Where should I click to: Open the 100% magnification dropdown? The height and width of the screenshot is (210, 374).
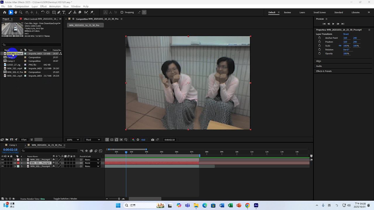(72, 140)
